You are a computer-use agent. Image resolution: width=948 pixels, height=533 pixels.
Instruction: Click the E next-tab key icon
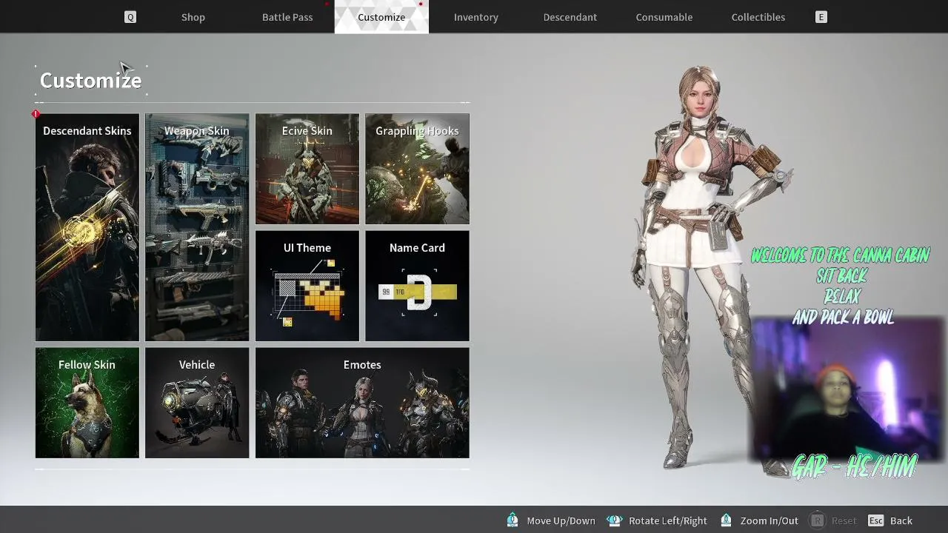tap(821, 17)
